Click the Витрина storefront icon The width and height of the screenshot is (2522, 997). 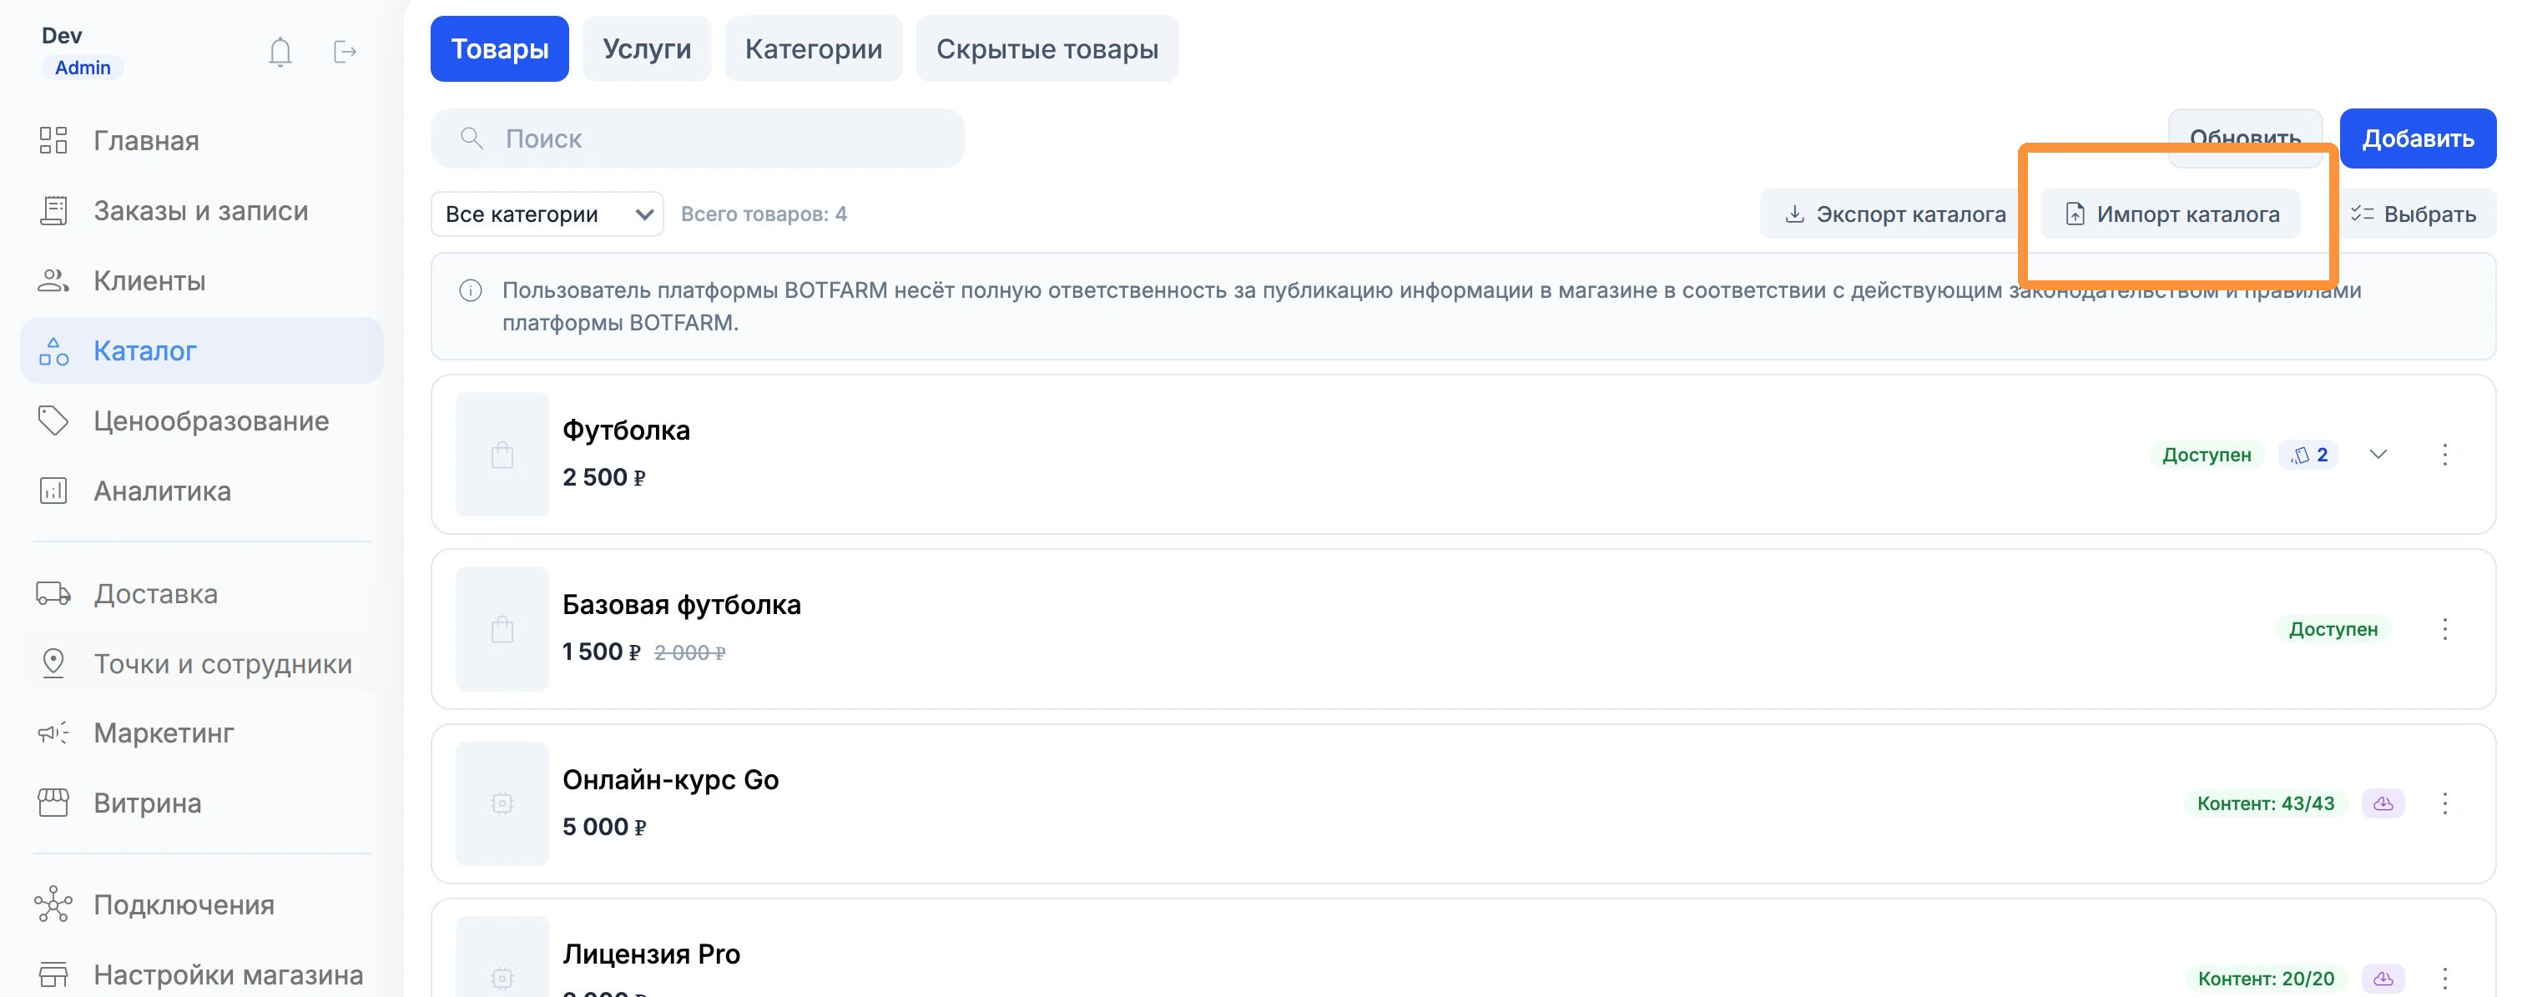pos(53,803)
